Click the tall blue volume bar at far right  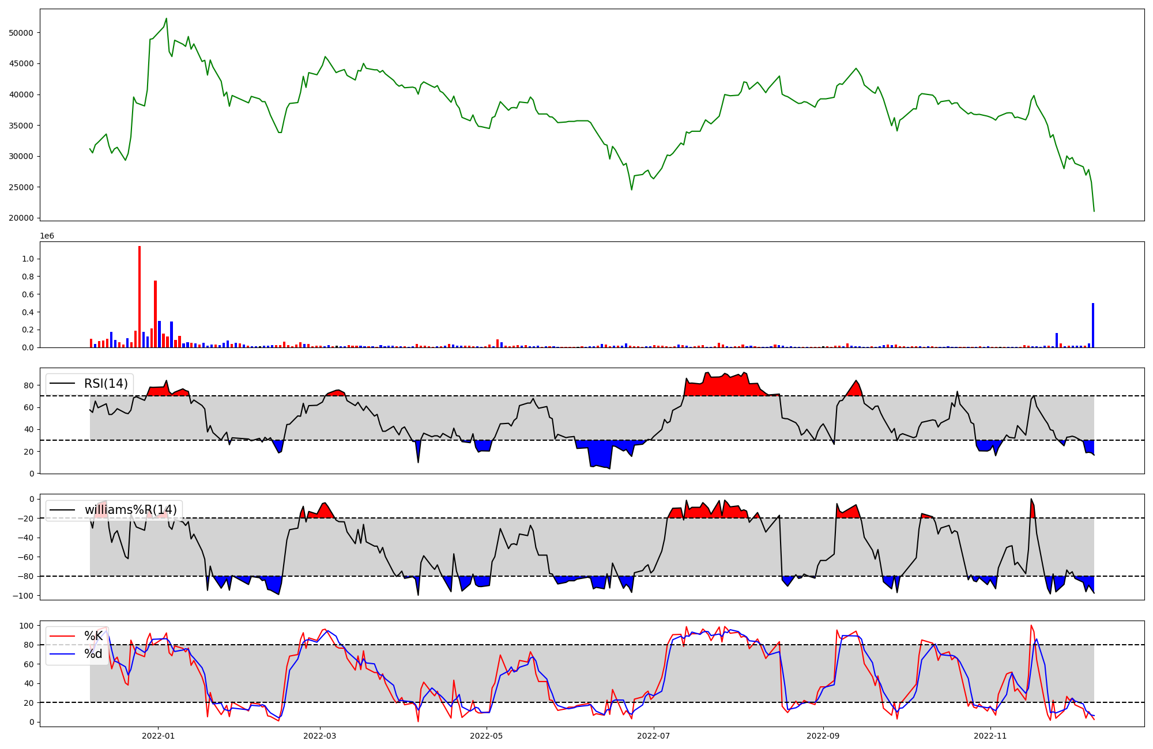[1093, 326]
